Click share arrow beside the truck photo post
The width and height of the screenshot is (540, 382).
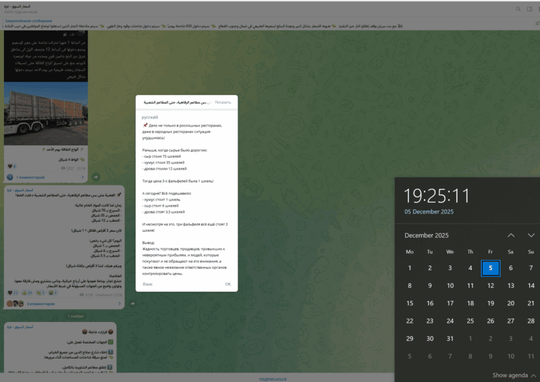pos(95,177)
